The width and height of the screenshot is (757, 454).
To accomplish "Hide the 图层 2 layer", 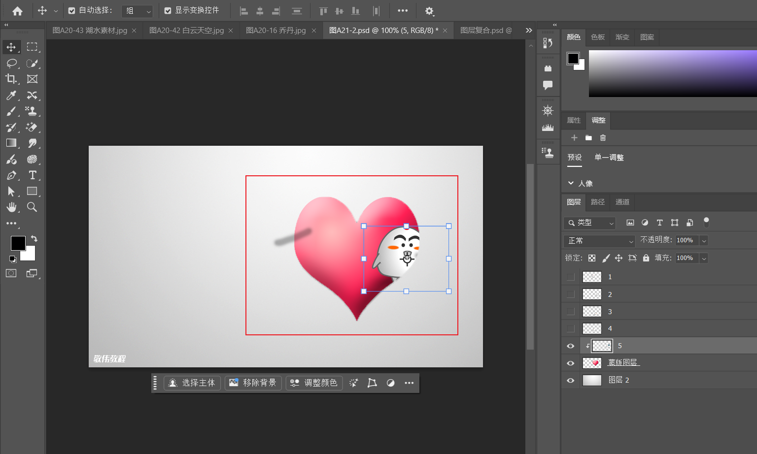I will 571,380.
